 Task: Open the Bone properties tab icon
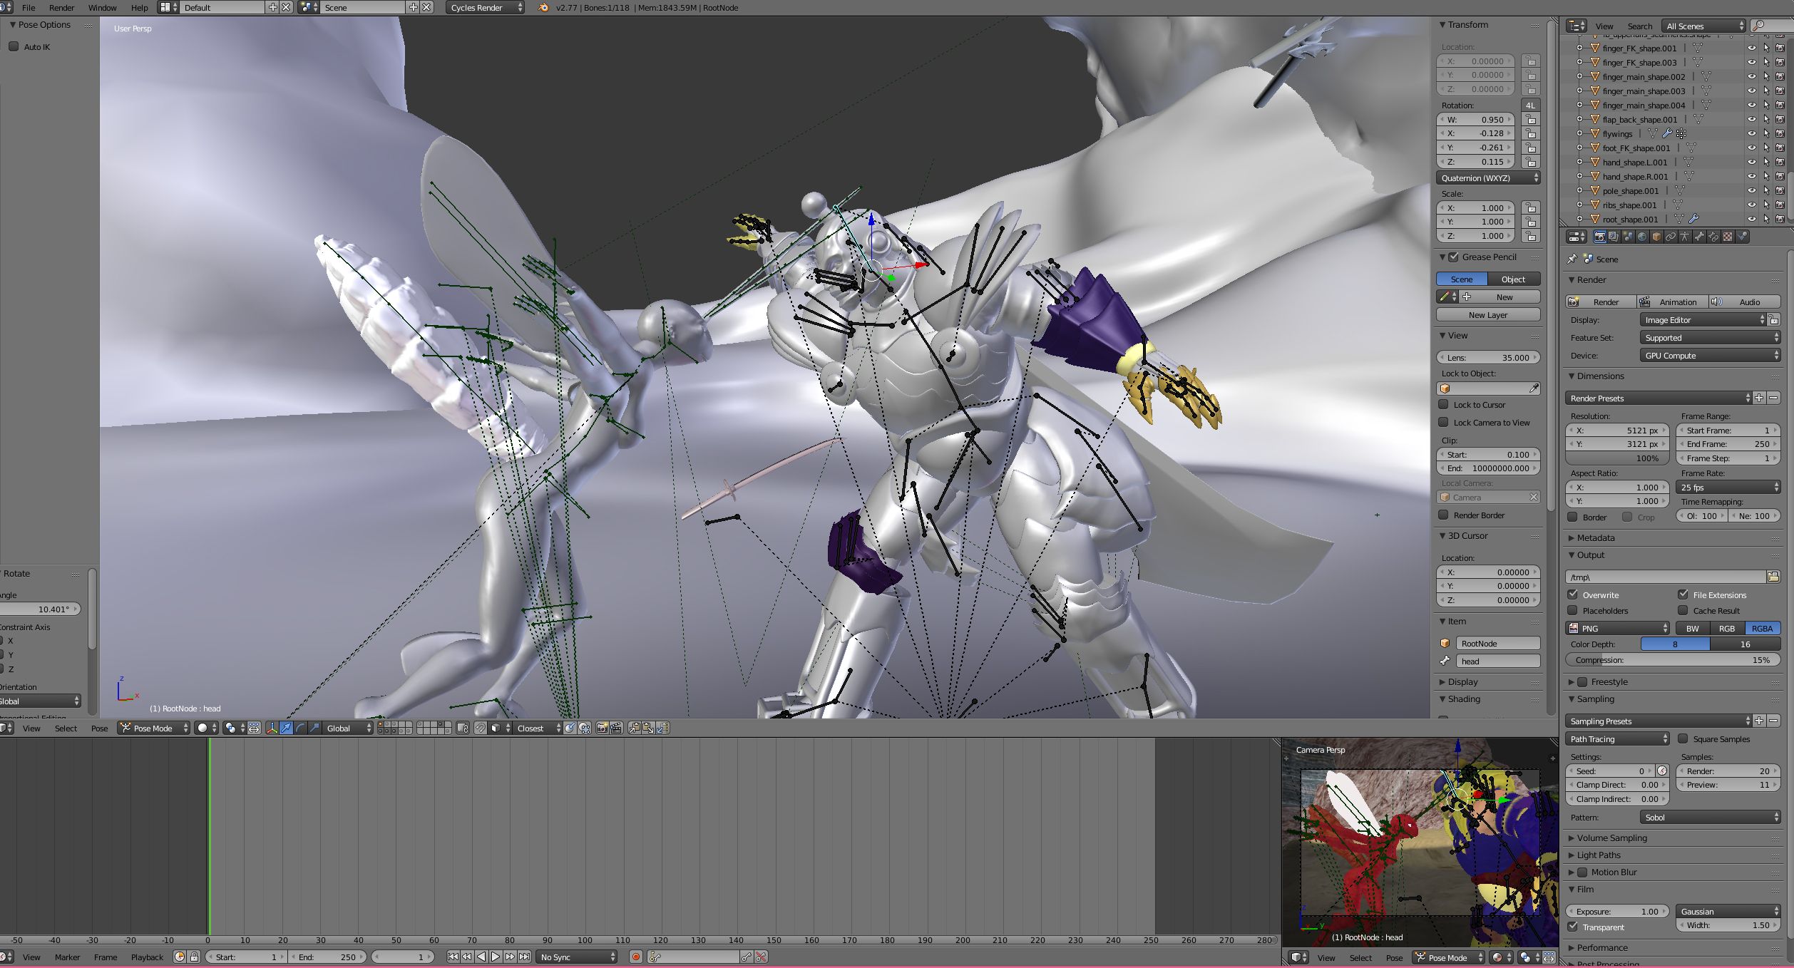(1699, 237)
